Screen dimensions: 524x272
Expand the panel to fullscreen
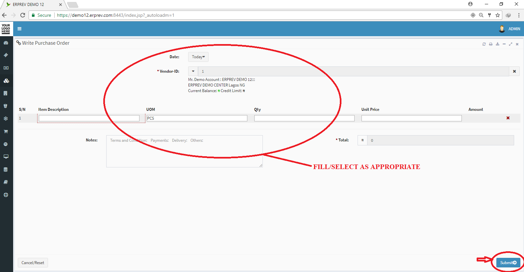click(x=511, y=44)
